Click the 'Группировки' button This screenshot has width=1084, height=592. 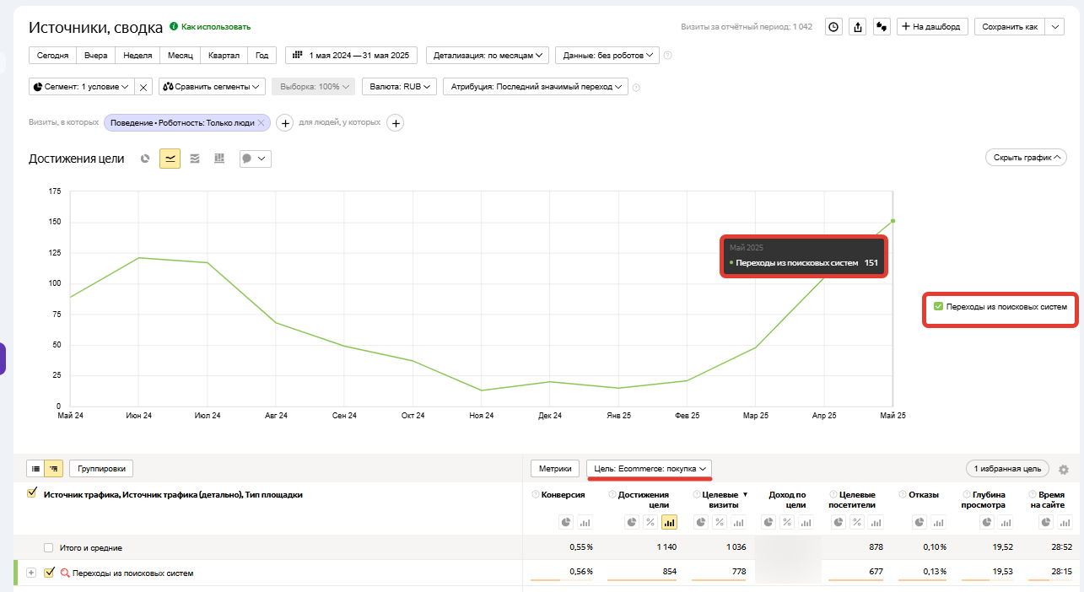click(x=101, y=469)
